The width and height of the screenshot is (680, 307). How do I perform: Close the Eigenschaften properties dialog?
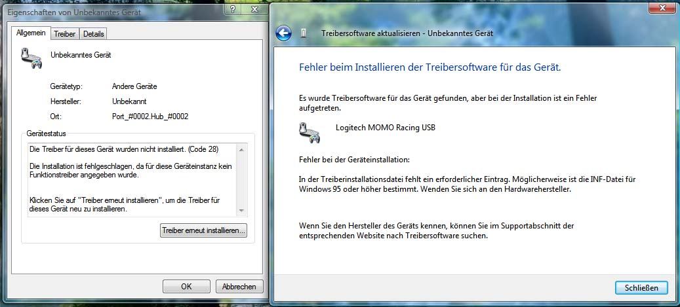[255, 9]
